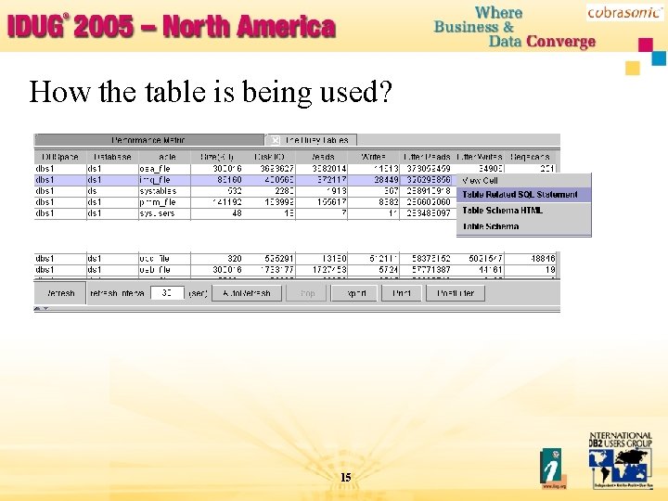The height and width of the screenshot is (501, 668).
Task: Switch to the Performance Metric tab
Action: pos(148,140)
